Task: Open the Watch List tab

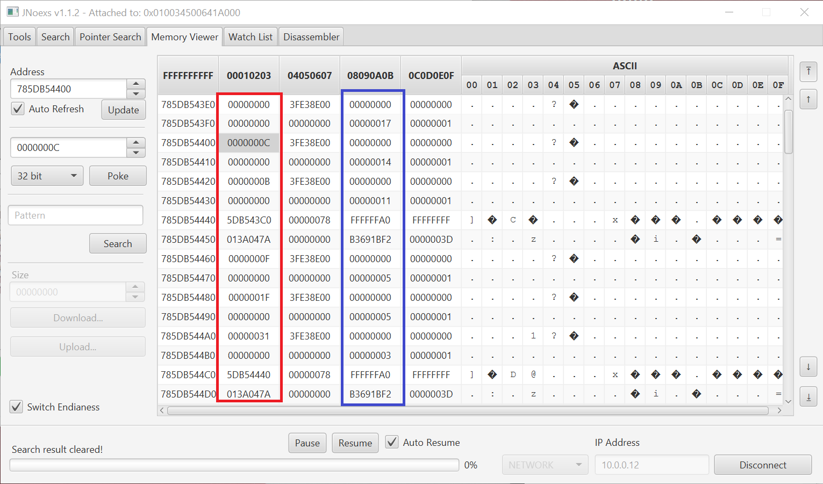Action: tap(251, 37)
